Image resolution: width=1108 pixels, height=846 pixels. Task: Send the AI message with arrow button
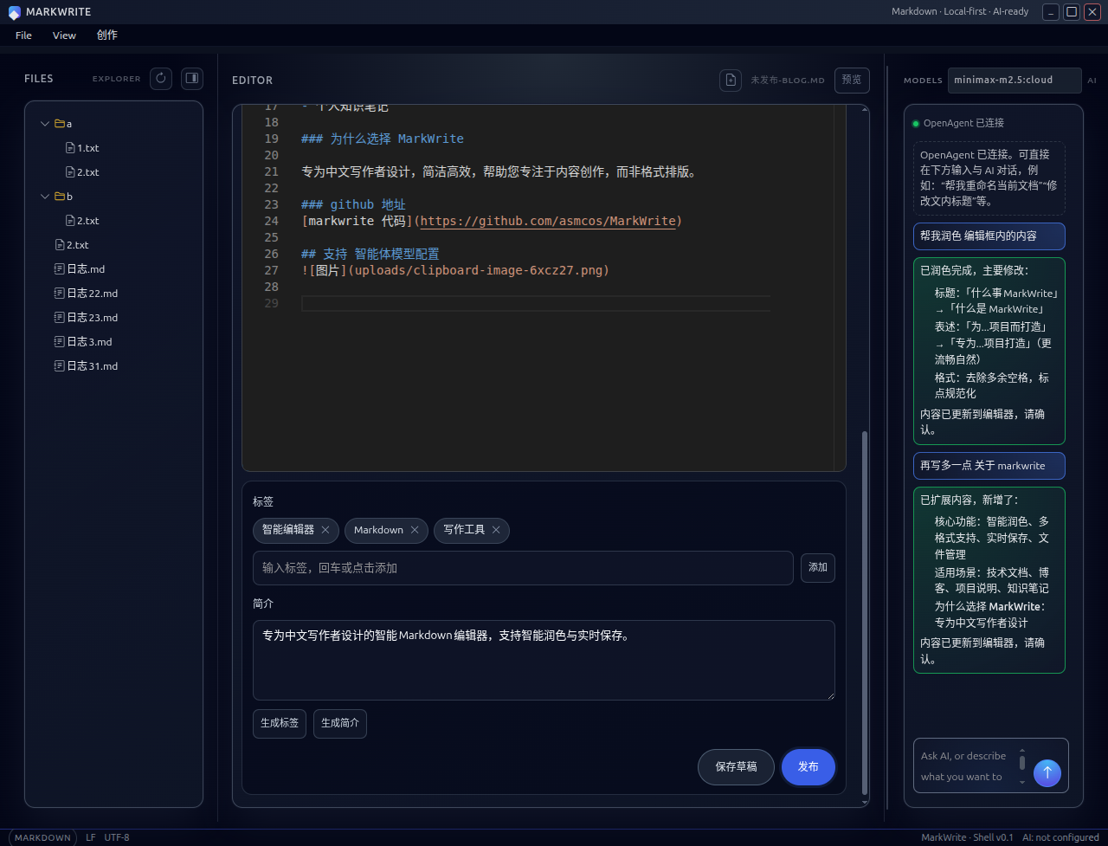1047,772
